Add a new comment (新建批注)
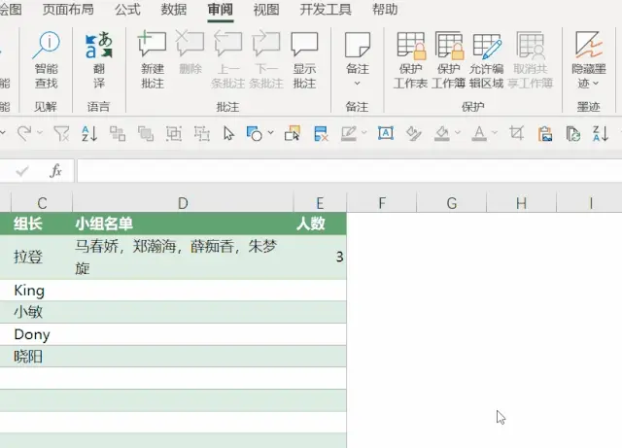Viewport: 622px width, 448px height. click(153, 60)
